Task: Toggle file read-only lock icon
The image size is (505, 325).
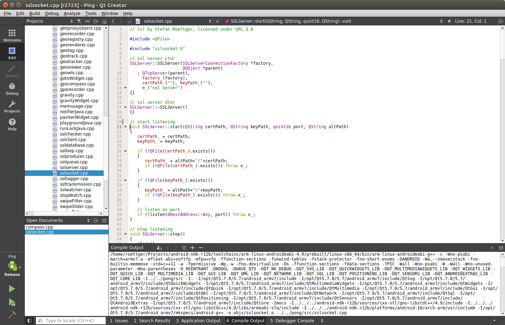Action: pyautogui.click(x=130, y=21)
